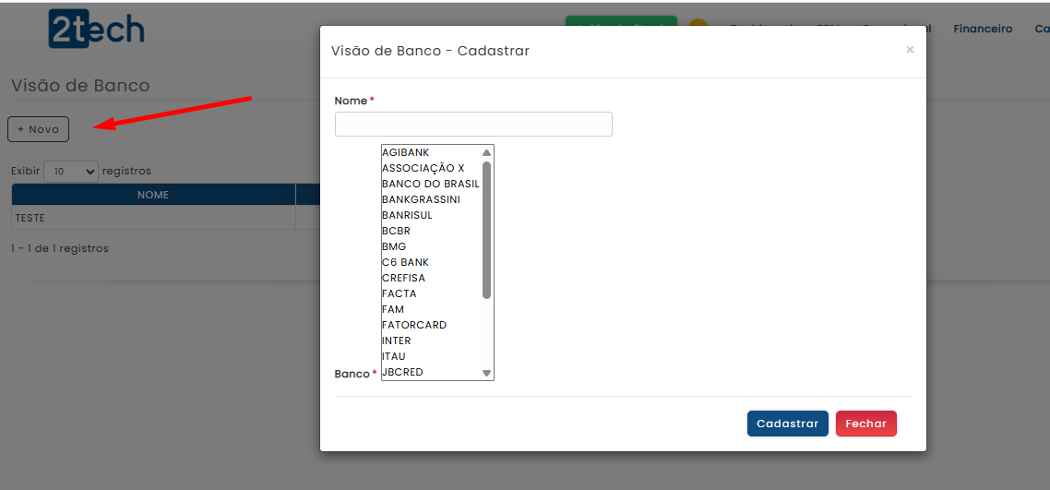Click the + Novo button
Image resolution: width=1050 pixels, height=490 pixels.
38,129
